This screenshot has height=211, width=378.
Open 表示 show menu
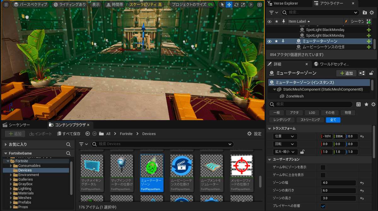click(96, 5)
